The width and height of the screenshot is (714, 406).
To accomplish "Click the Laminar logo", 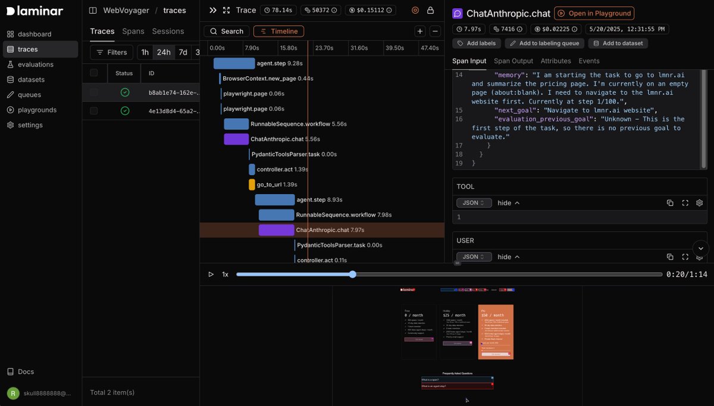I will tap(35, 11).
